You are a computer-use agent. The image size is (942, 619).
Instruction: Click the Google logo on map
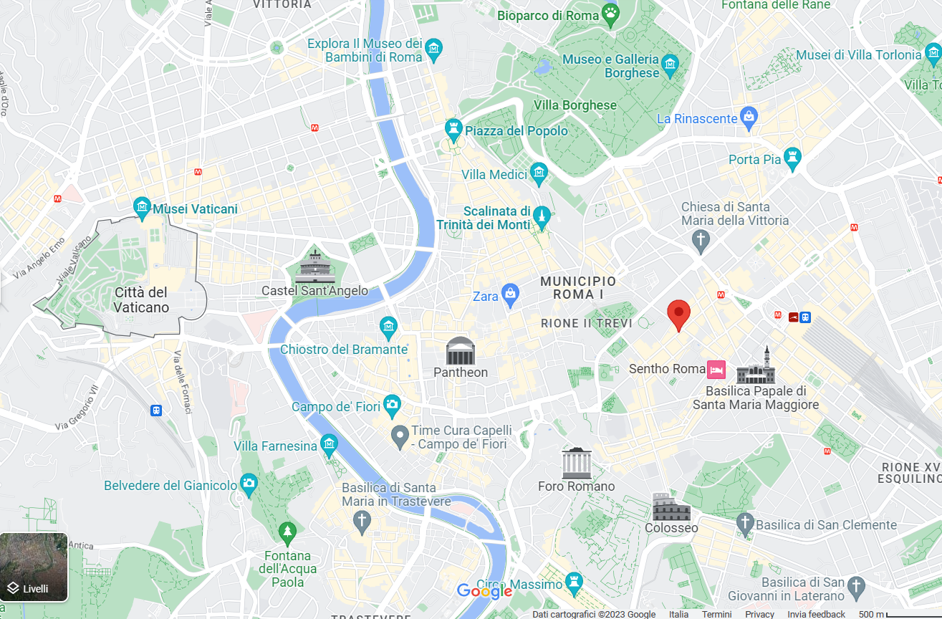pyautogui.click(x=484, y=591)
